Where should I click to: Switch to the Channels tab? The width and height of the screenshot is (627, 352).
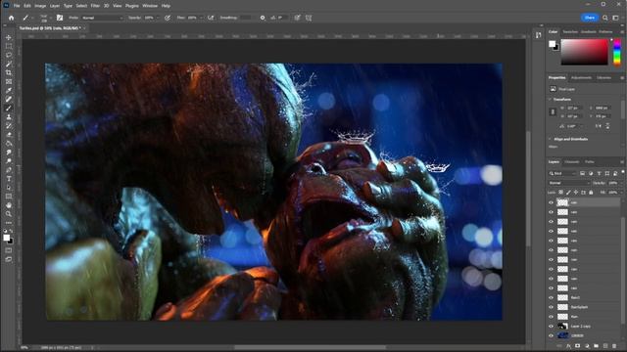571,161
